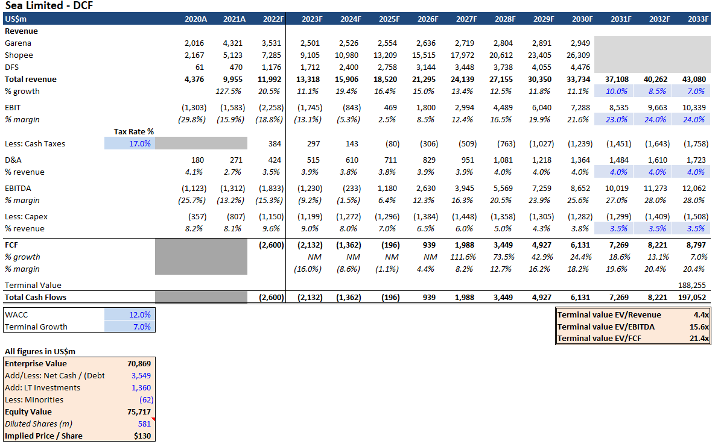Select the 2033F D&A % revenue 4.0% cell

[x=691, y=172]
